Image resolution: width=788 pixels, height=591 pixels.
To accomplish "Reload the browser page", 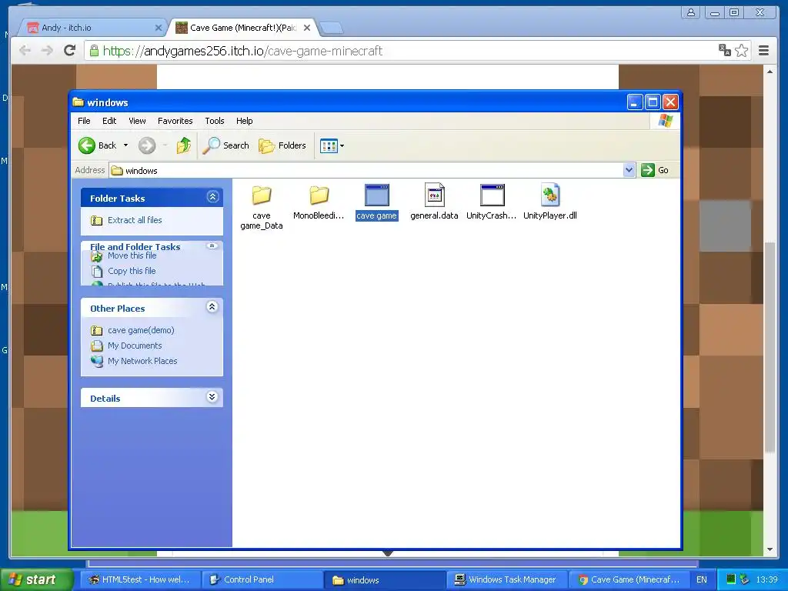I will 70,50.
